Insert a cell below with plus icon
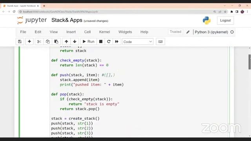251x141 pixels. tap(29, 42)
